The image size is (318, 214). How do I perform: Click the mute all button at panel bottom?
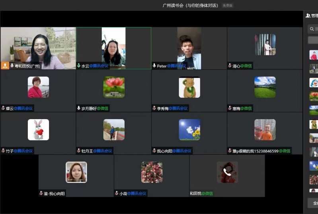pos(314,203)
